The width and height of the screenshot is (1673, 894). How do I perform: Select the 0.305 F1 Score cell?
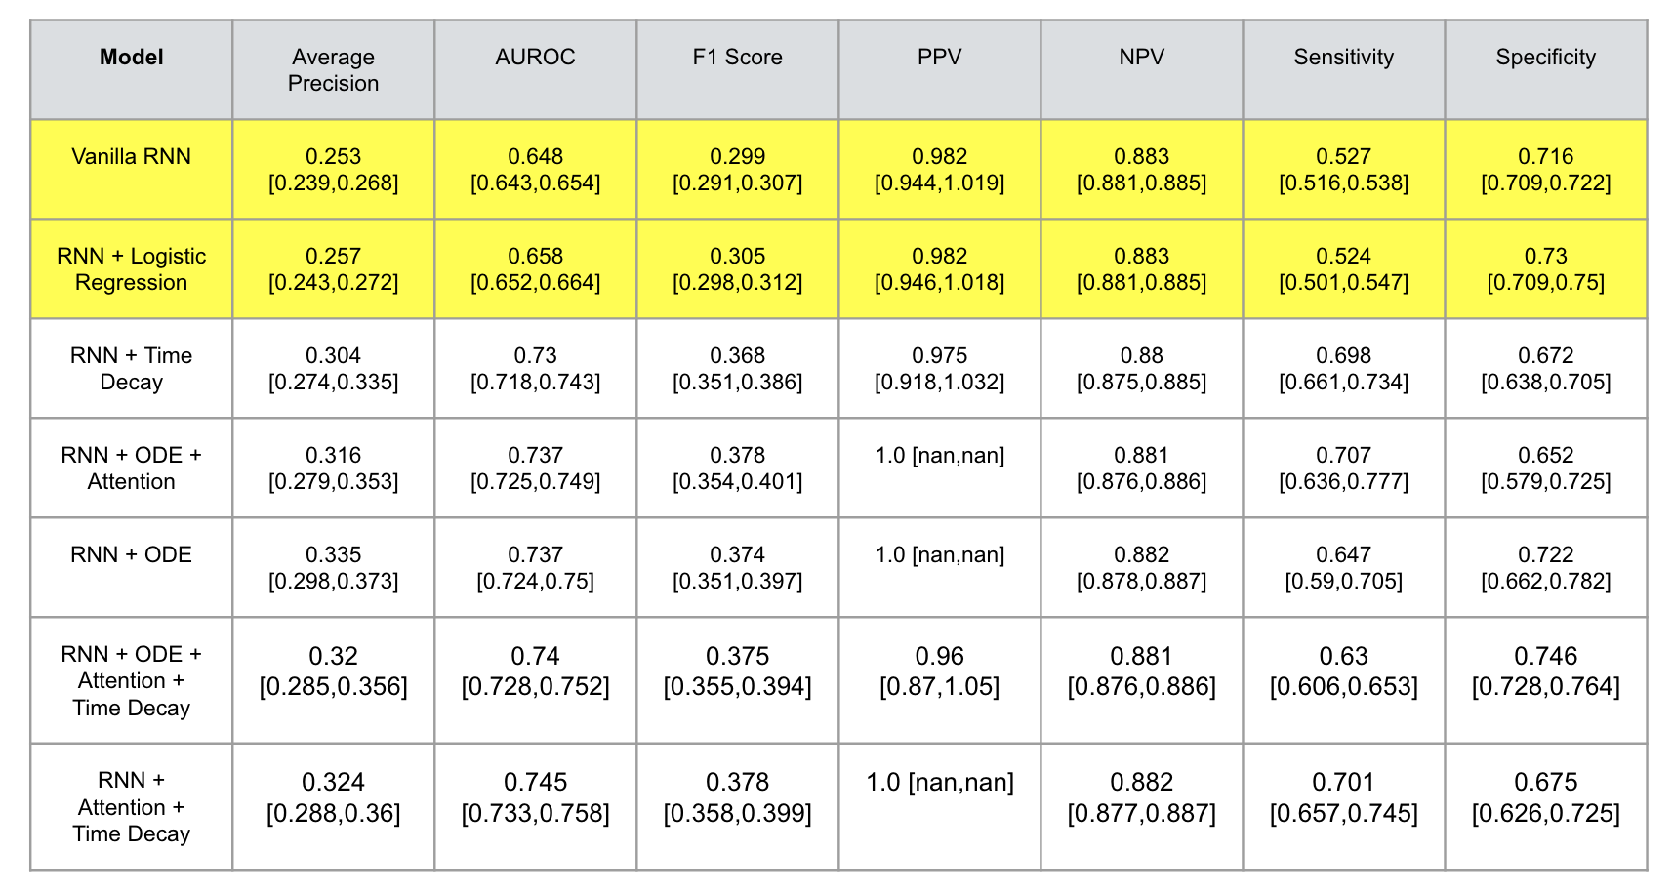click(x=737, y=269)
